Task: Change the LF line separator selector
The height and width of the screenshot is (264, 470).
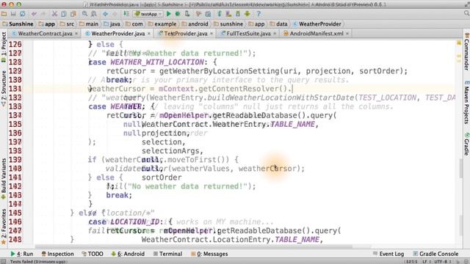Action: (x=427, y=261)
